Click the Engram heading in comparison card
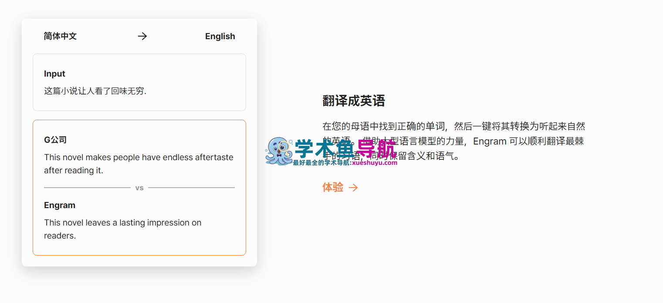 60,205
